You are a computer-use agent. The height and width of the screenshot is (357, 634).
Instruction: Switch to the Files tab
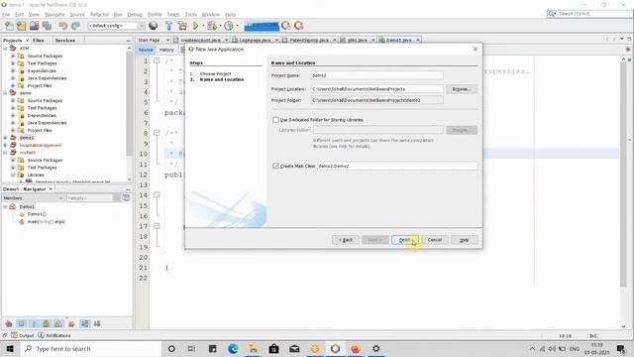pyautogui.click(x=39, y=41)
